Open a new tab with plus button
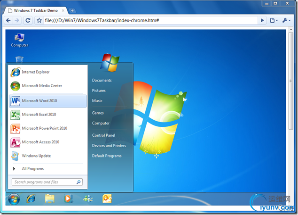 (72, 11)
